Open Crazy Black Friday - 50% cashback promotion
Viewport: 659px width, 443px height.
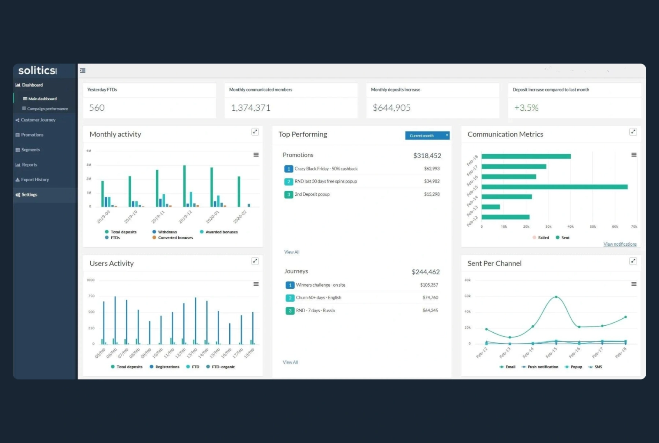(326, 169)
